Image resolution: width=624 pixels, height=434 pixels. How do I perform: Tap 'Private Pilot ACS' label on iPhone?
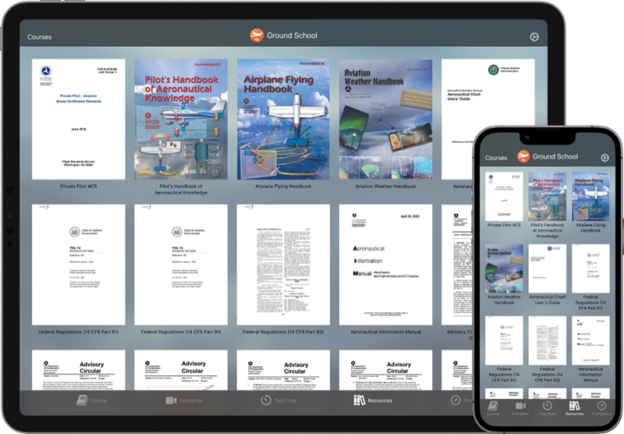tap(504, 225)
